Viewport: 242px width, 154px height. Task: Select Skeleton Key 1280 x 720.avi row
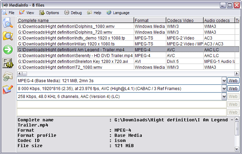[128, 61]
